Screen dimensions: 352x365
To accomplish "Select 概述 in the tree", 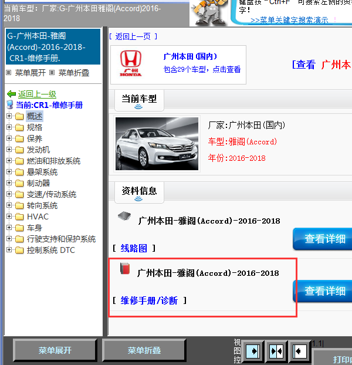I will 35,116.
